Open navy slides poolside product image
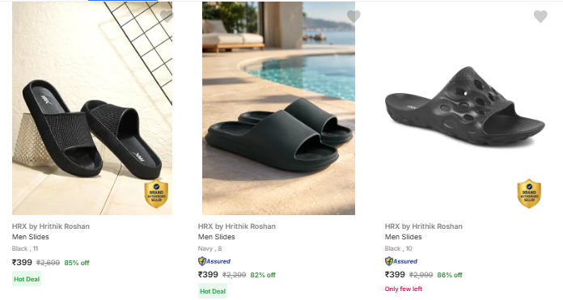 coord(278,108)
